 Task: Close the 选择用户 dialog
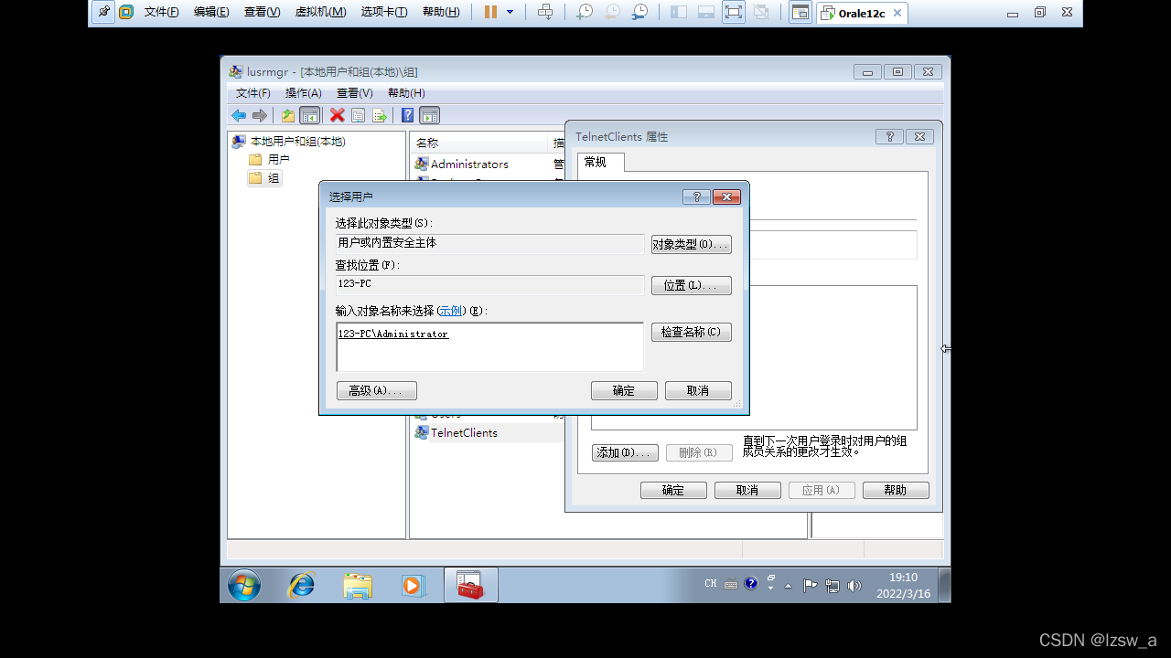pos(726,196)
